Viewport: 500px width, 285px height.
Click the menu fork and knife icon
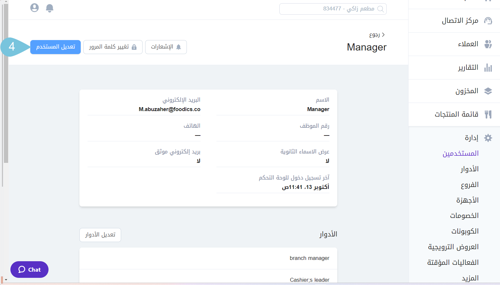(488, 114)
